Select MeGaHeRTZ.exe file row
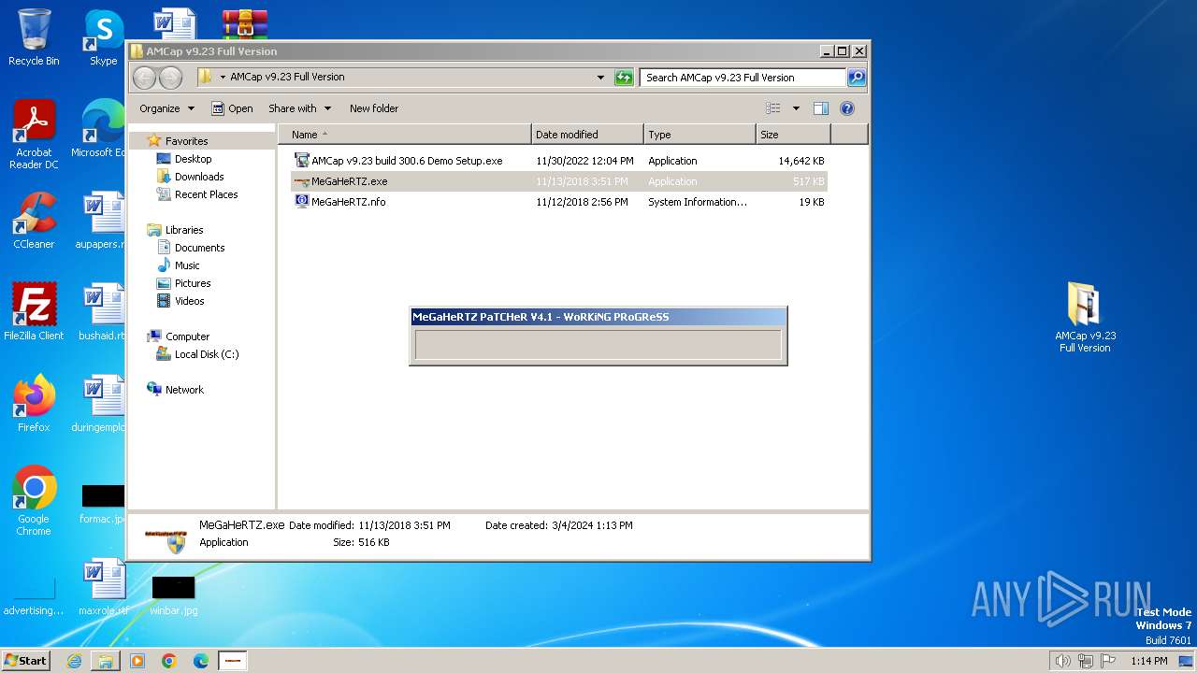Viewport: 1197px width, 673px height. (559, 181)
